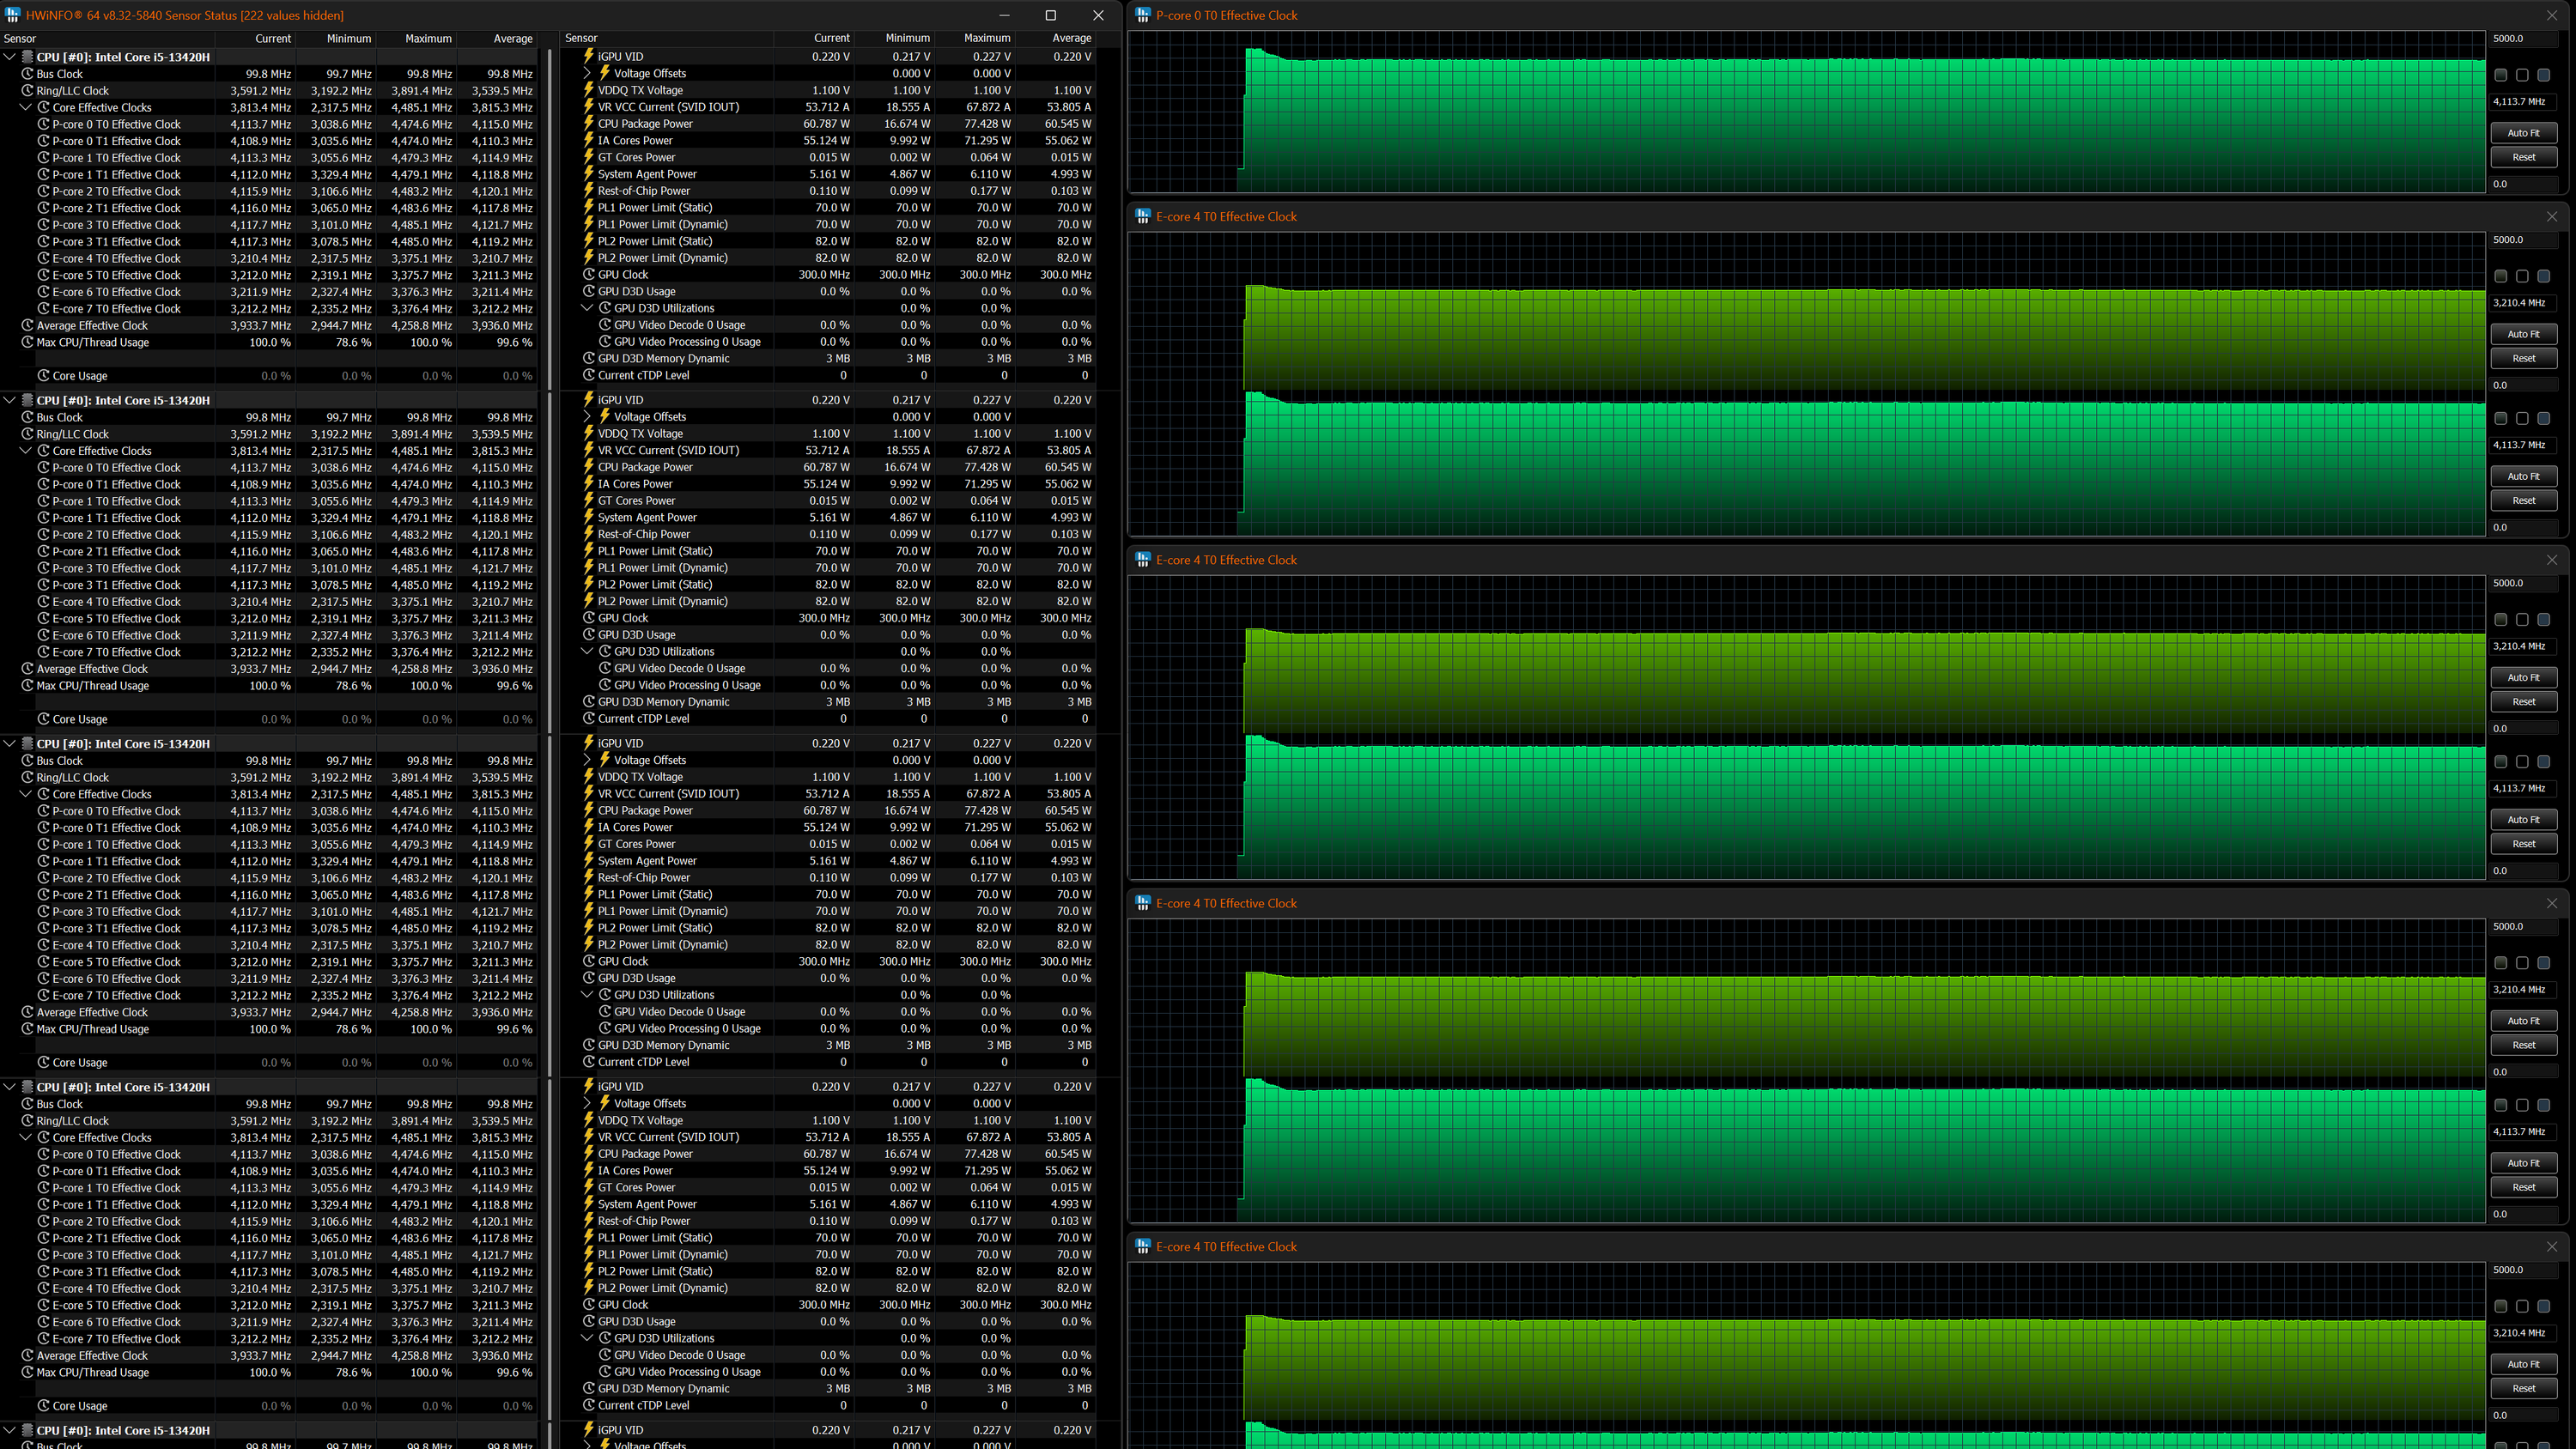The height and width of the screenshot is (1449, 2576).
Task: Click lightning icon of topmost CPU Package Power row
Action: 589,124
